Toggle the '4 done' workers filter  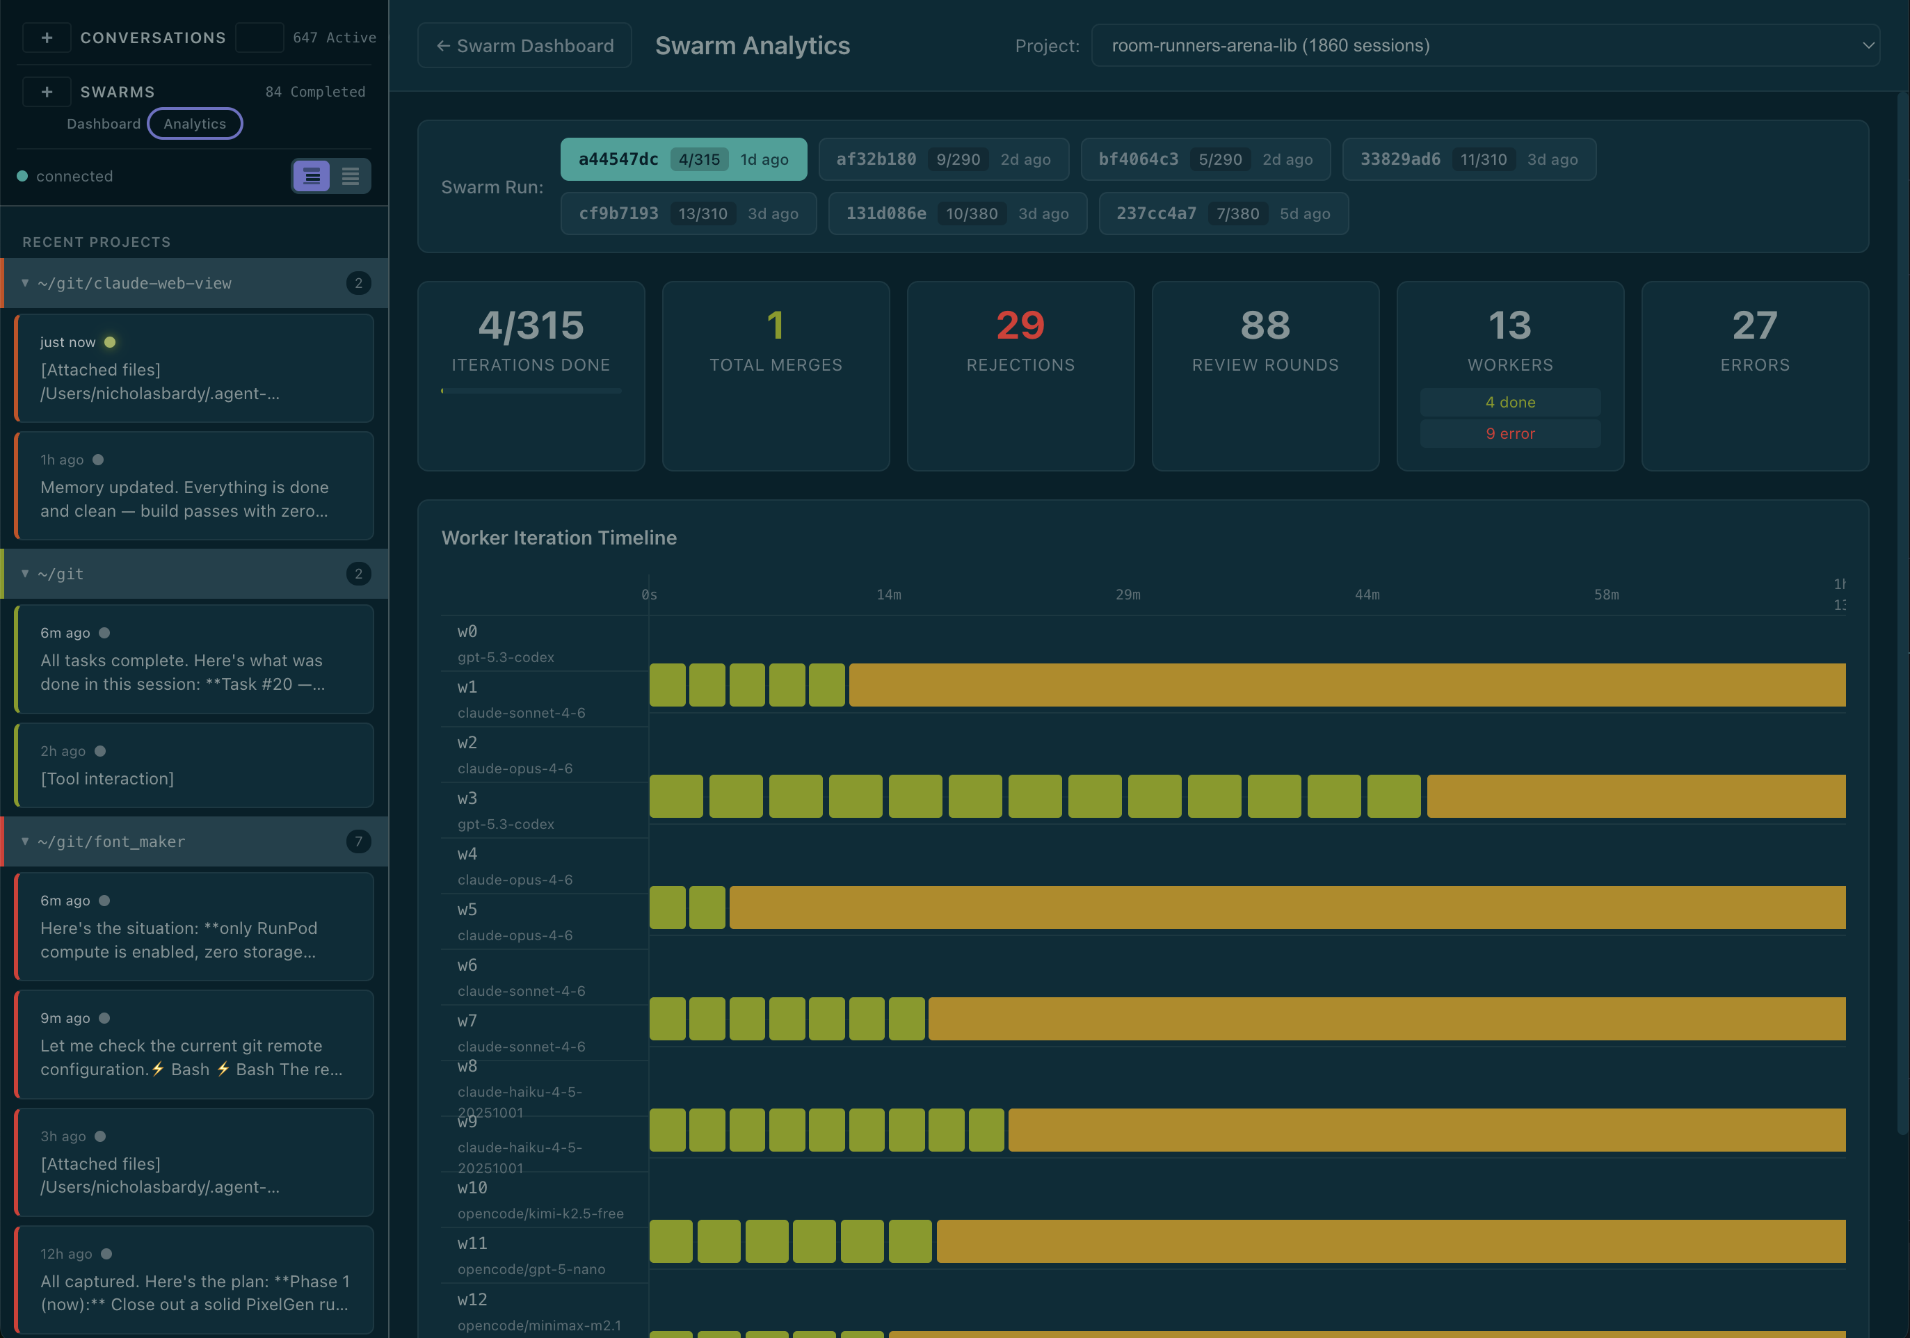pyautogui.click(x=1510, y=402)
